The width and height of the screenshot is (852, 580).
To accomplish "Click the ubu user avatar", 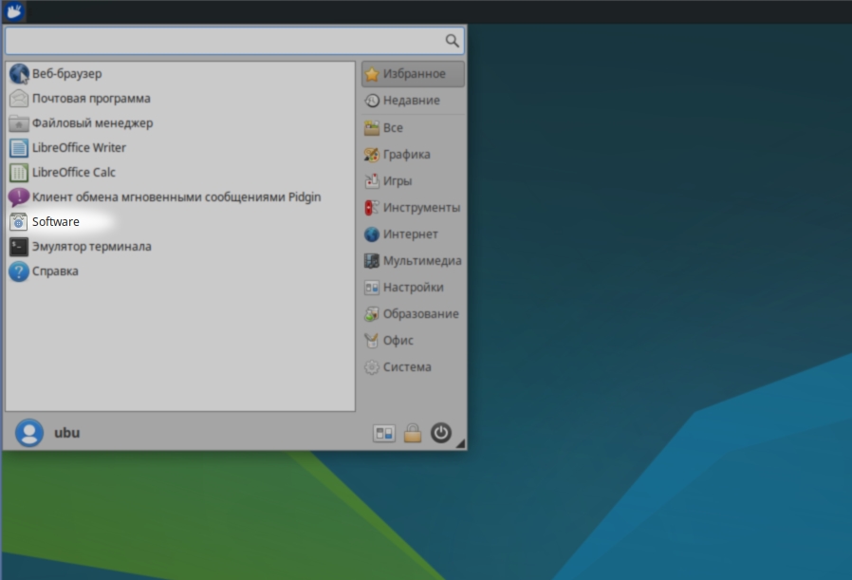I will (x=29, y=433).
